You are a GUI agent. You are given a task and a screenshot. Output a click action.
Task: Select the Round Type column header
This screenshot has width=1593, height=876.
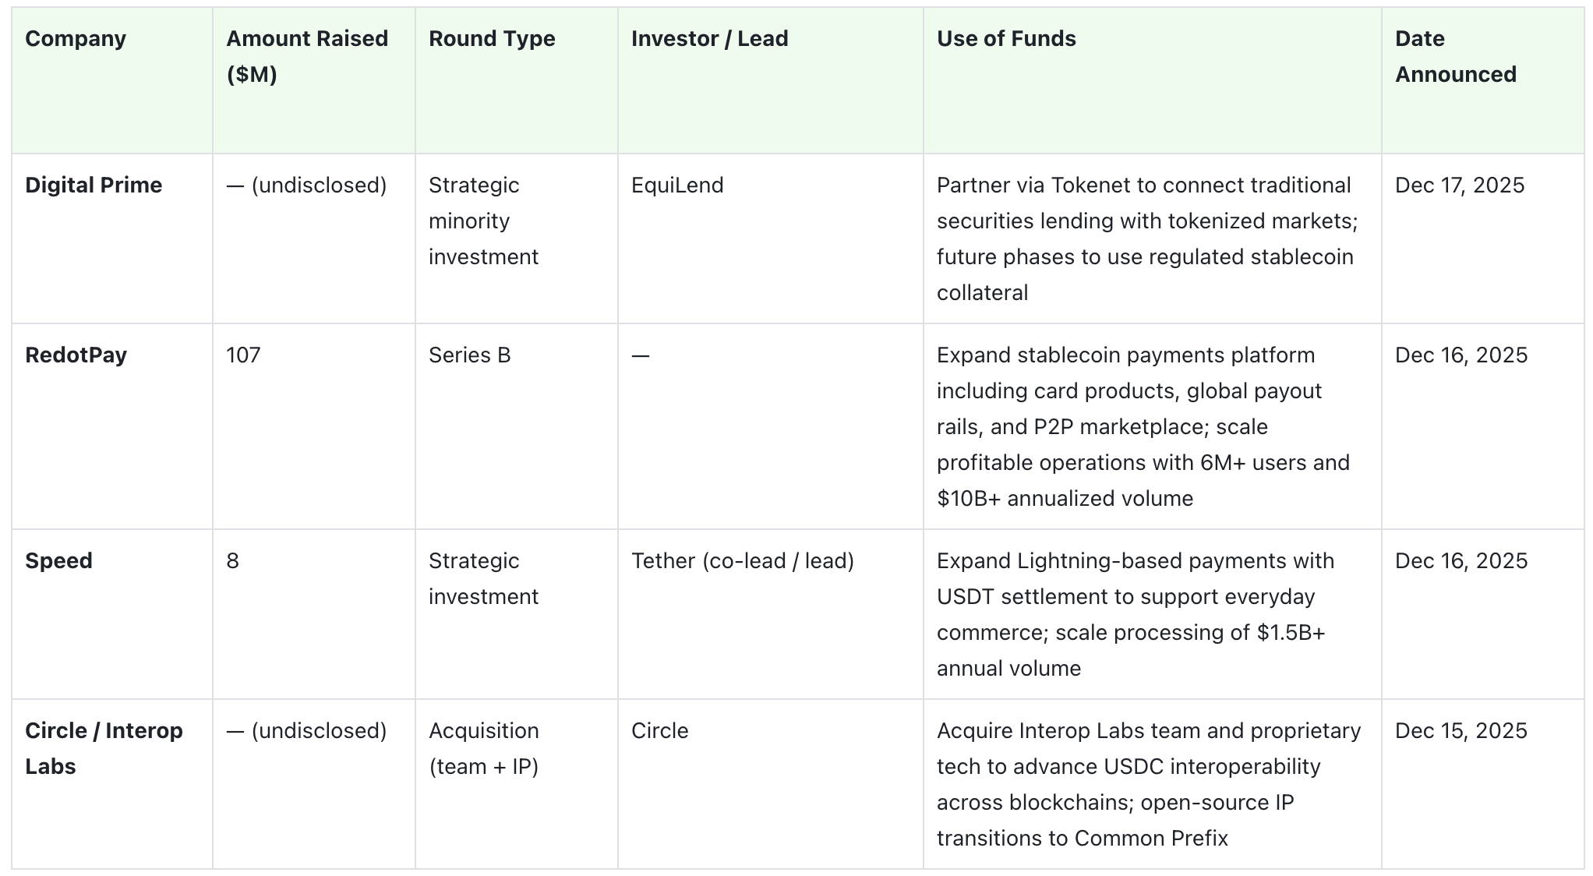492,39
